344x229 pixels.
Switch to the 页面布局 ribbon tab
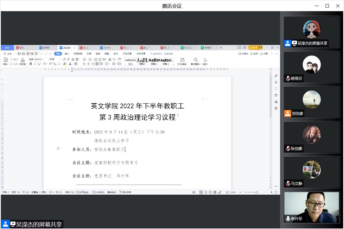coord(78,54)
